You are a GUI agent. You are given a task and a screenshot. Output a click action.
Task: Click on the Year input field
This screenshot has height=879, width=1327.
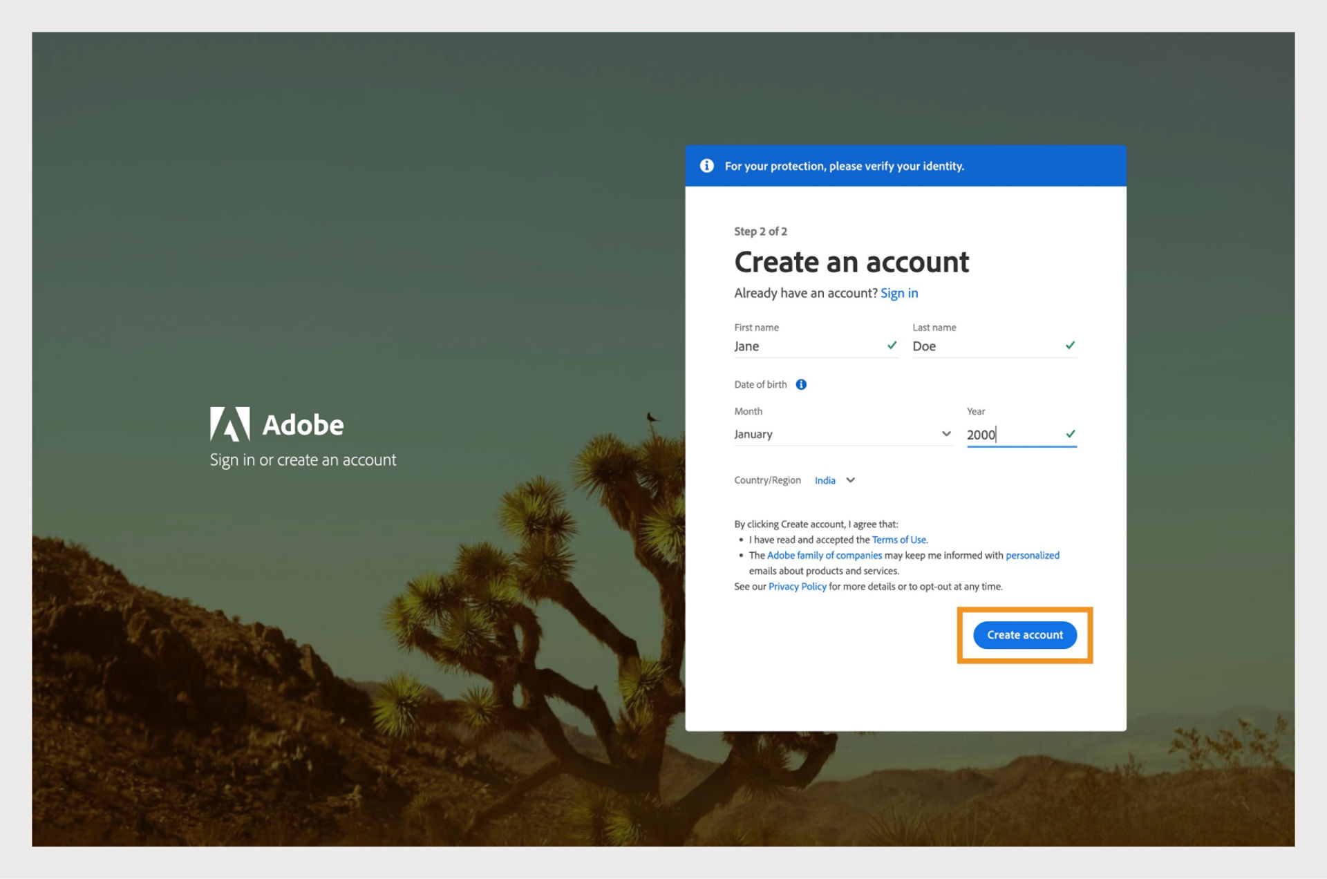tap(1015, 435)
